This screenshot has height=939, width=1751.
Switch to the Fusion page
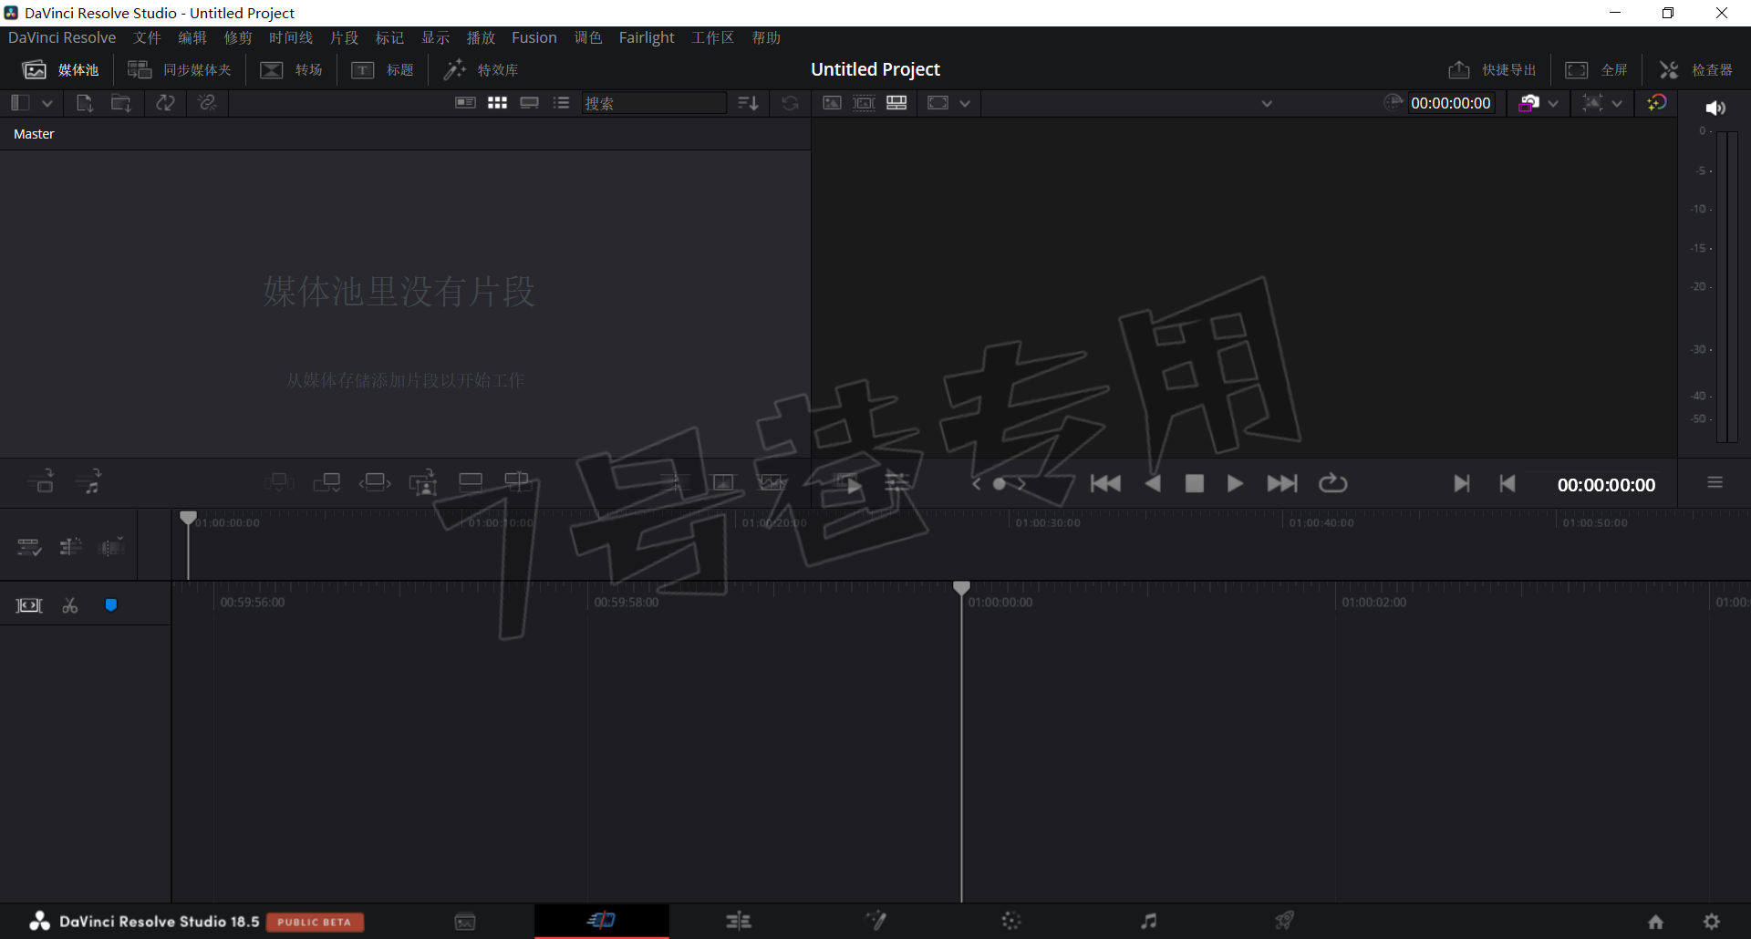(x=875, y=922)
